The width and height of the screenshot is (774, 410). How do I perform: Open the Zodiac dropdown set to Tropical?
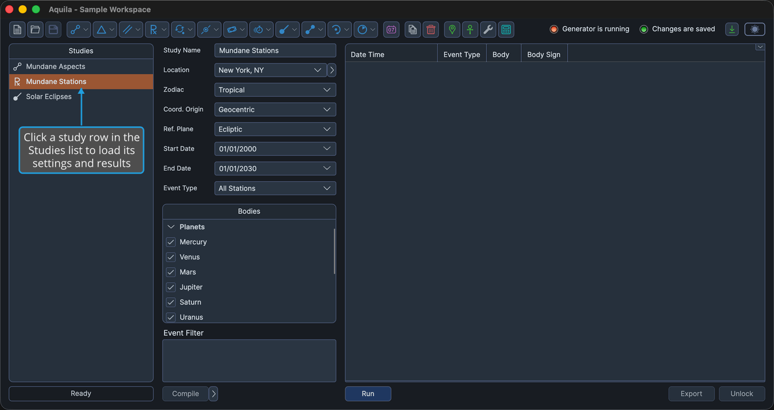275,90
